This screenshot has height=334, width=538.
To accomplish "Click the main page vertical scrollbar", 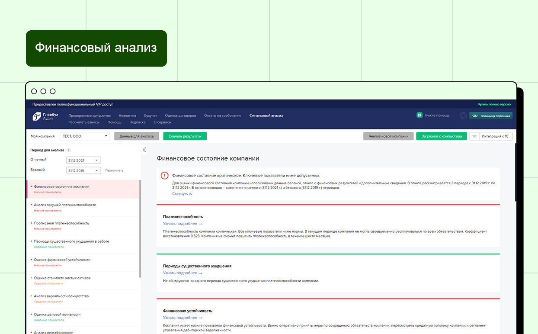I will [516, 172].
